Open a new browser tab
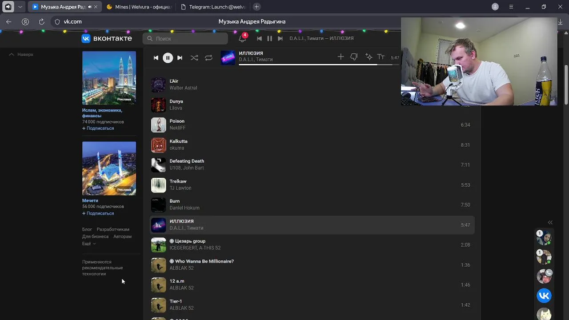The width and height of the screenshot is (569, 320). 256,7
